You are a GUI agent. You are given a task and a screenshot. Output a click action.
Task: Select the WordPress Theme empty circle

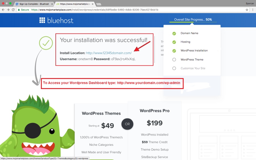174,59
